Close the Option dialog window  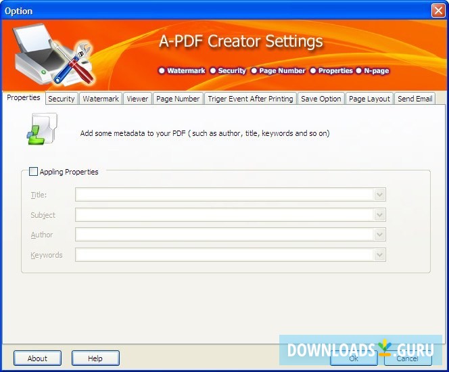(x=438, y=11)
